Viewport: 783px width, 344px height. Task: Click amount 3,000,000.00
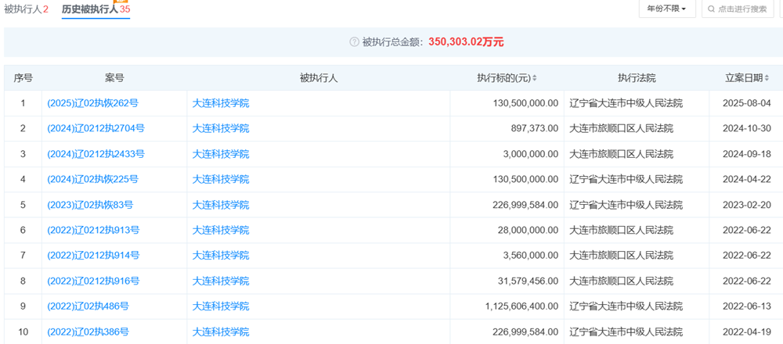530,154
